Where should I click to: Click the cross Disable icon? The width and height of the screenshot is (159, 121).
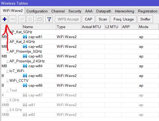pos(30,19)
